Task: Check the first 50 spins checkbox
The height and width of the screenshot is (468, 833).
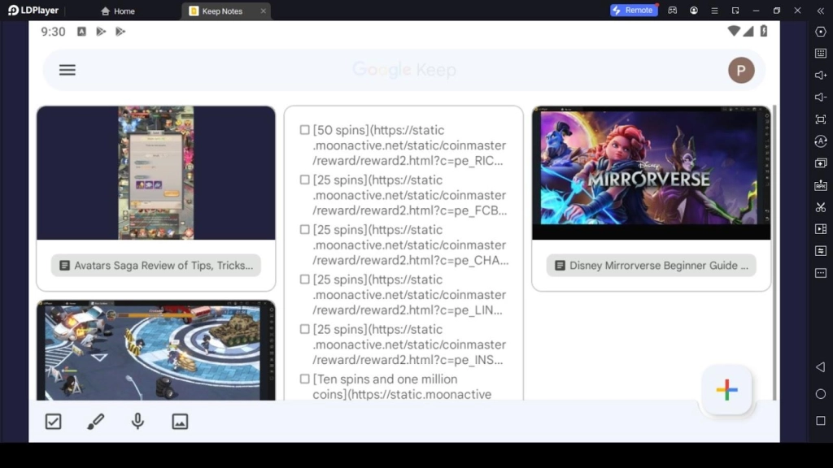Action: coord(304,130)
